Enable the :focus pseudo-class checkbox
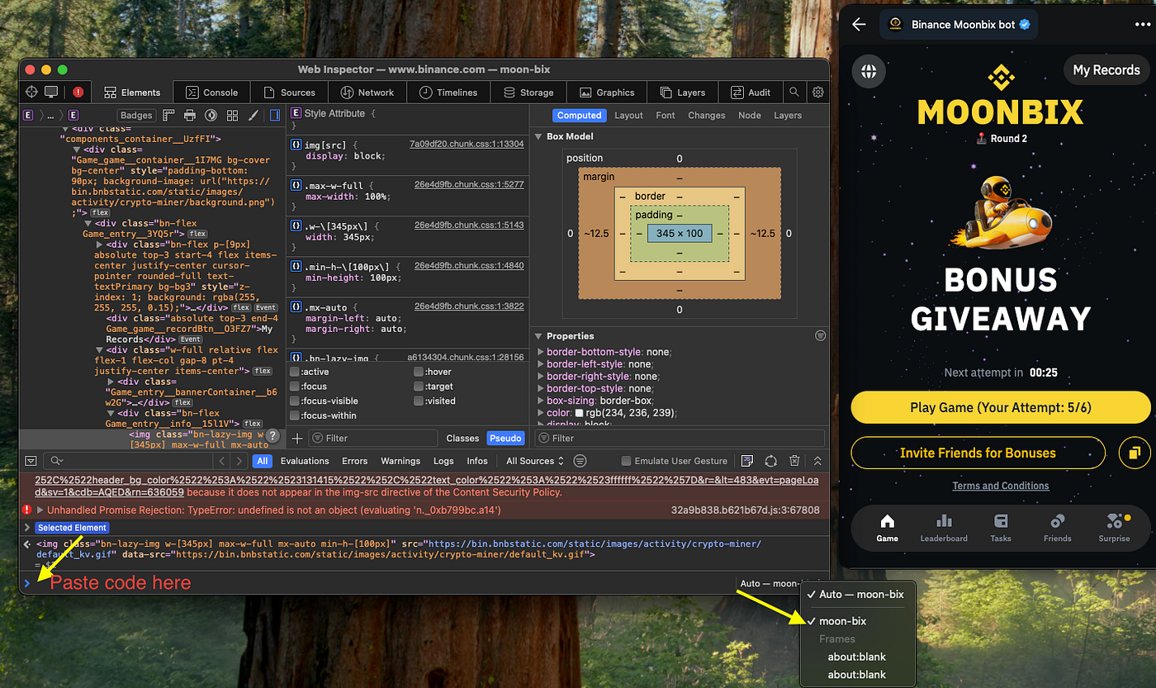The image size is (1156, 688). pyautogui.click(x=295, y=386)
